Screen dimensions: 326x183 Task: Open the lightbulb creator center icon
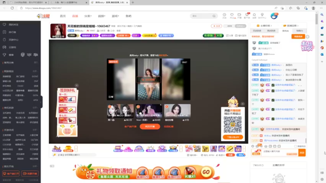[262, 16]
